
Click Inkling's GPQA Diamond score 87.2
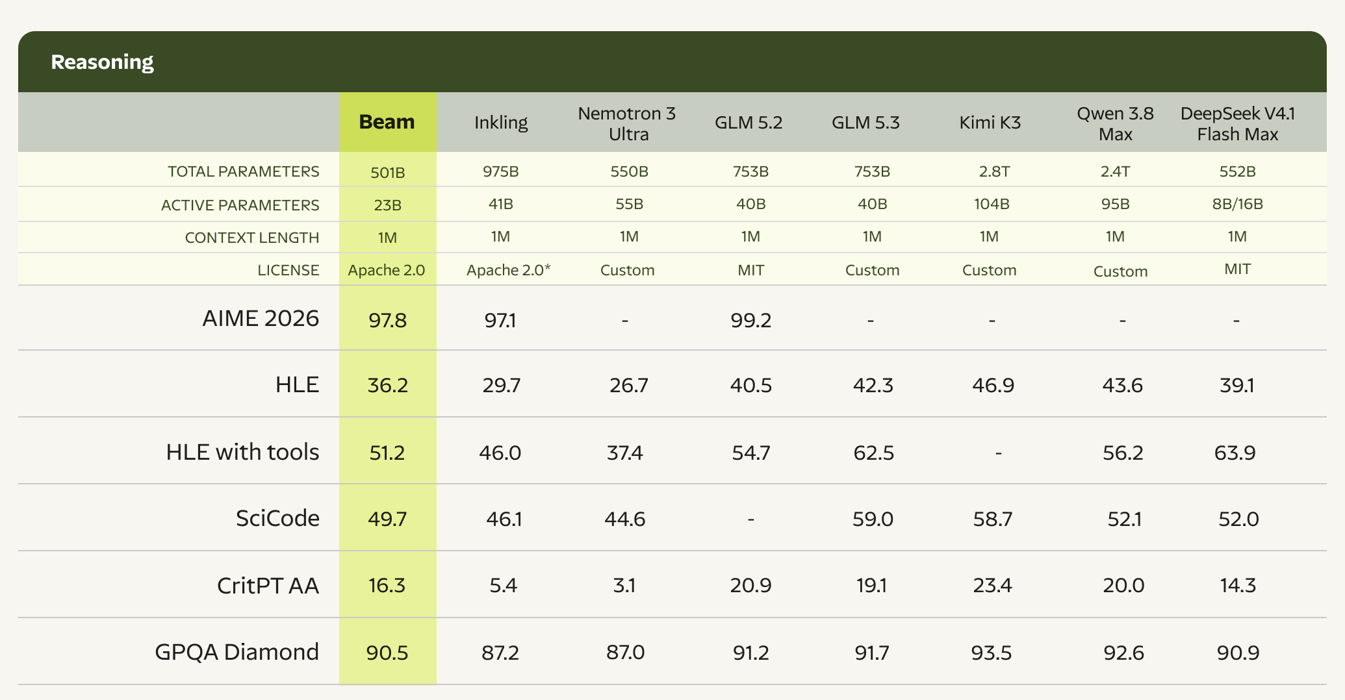click(x=500, y=653)
